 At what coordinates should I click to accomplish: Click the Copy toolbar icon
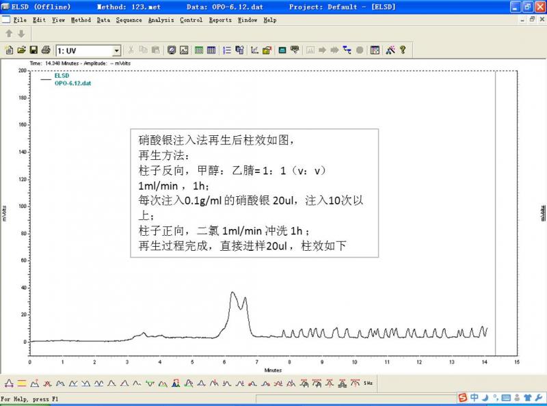[143, 50]
